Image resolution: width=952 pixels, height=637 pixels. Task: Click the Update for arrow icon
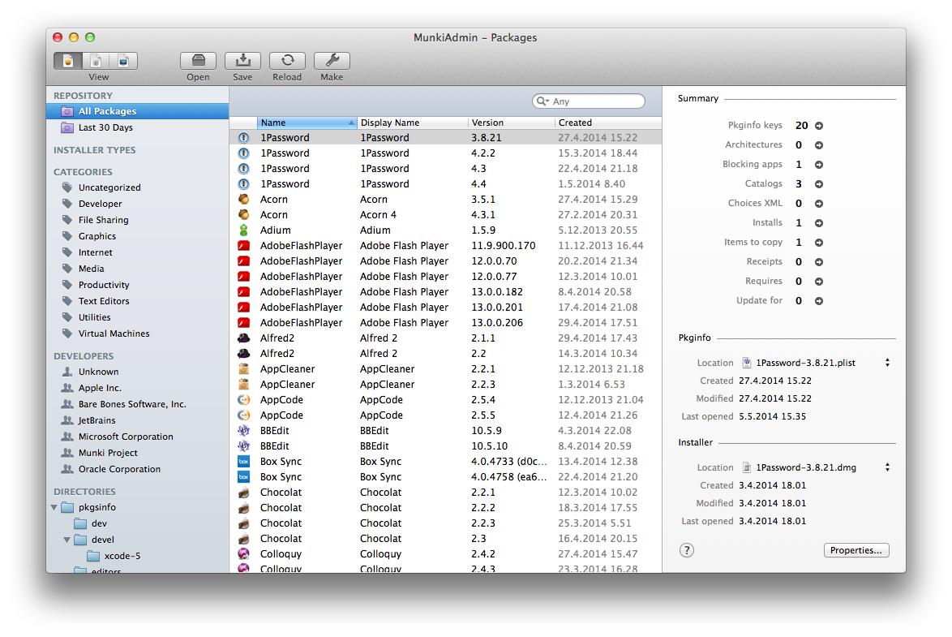(x=819, y=301)
